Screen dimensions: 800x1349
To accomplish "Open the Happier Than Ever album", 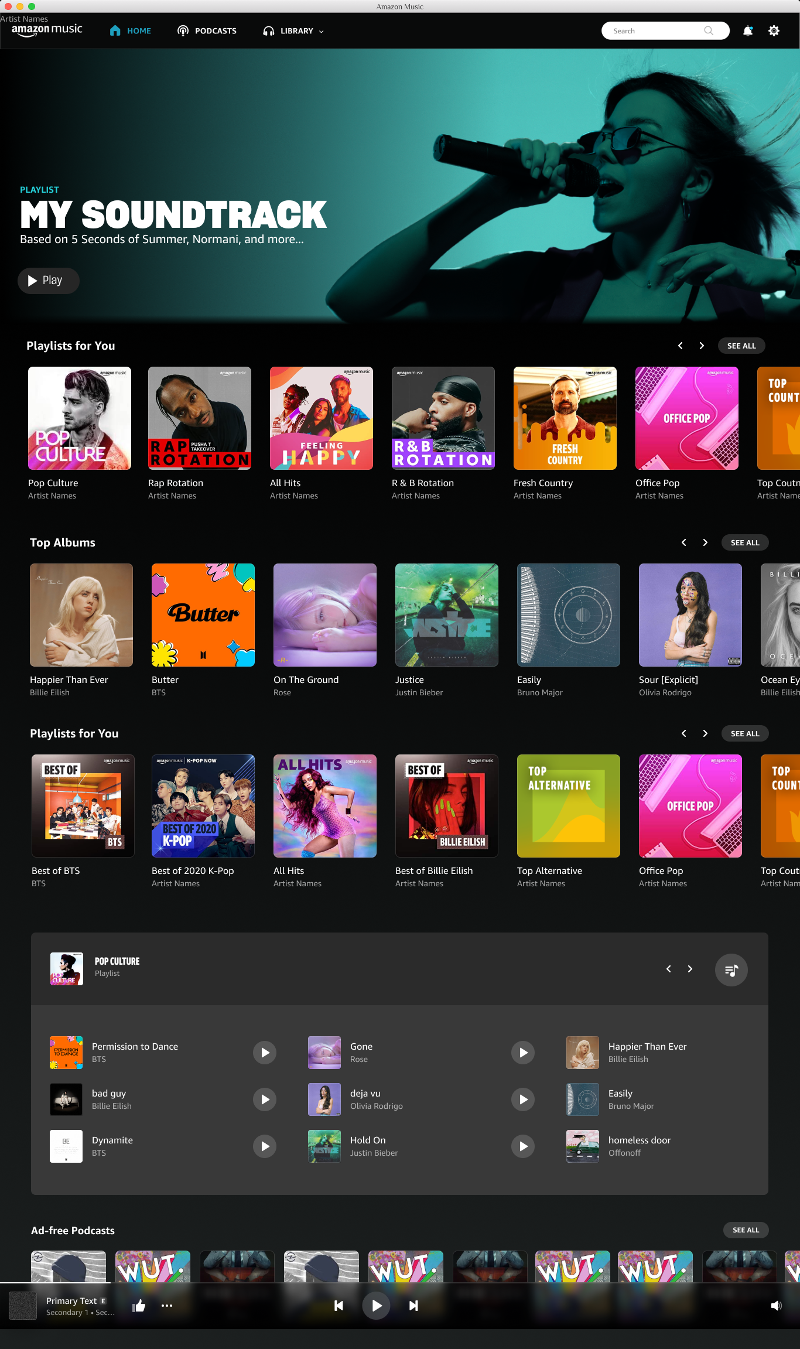I will click(x=81, y=615).
